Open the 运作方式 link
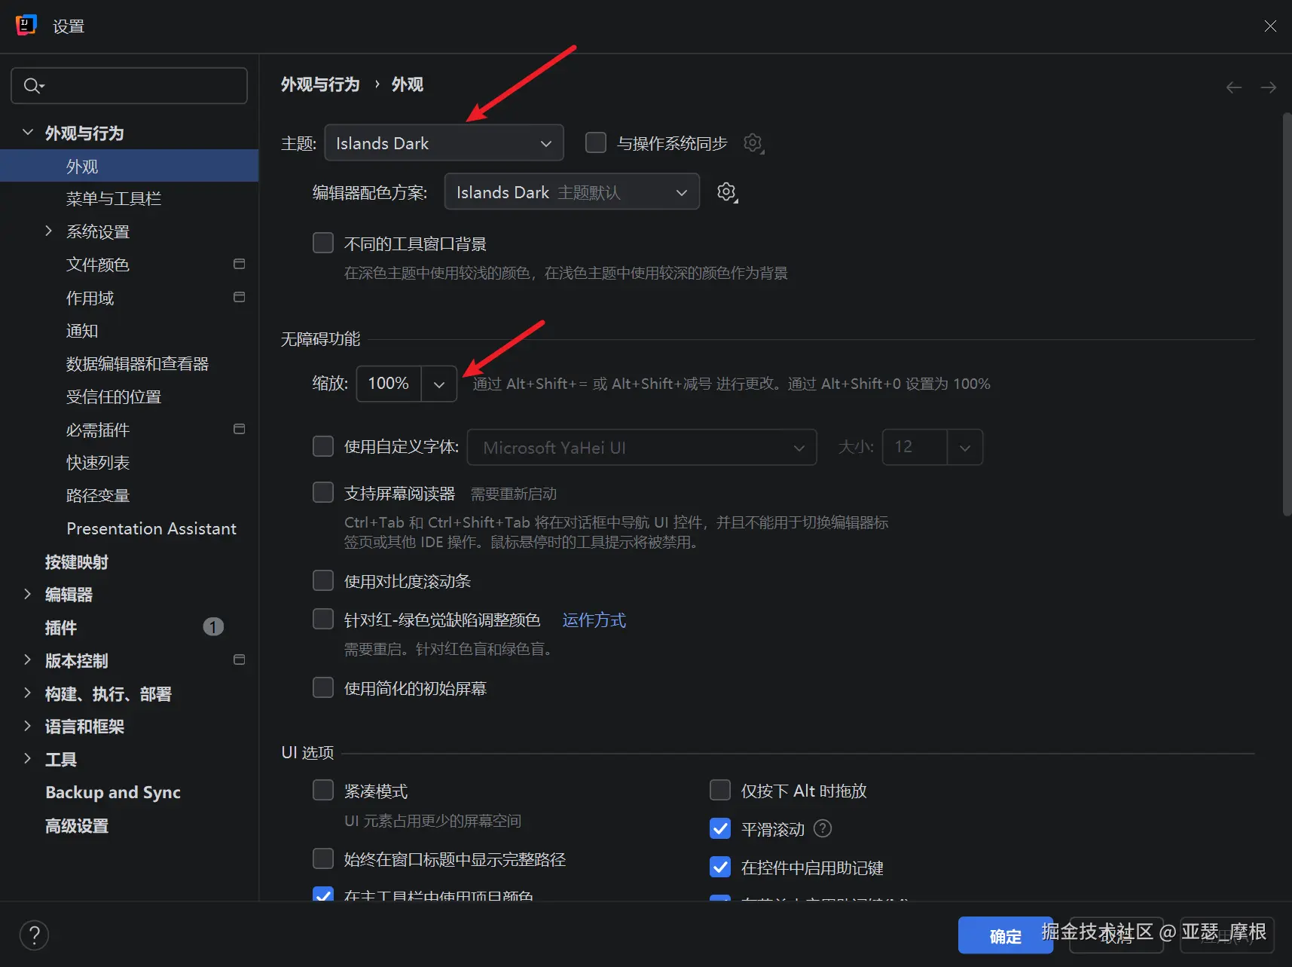This screenshot has height=967, width=1292. point(594,620)
